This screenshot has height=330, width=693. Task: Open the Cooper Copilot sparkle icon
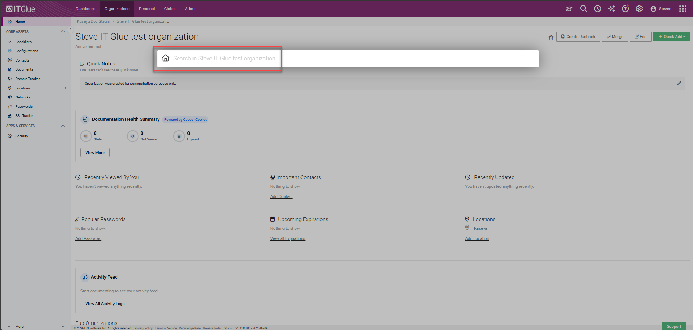pos(611,9)
